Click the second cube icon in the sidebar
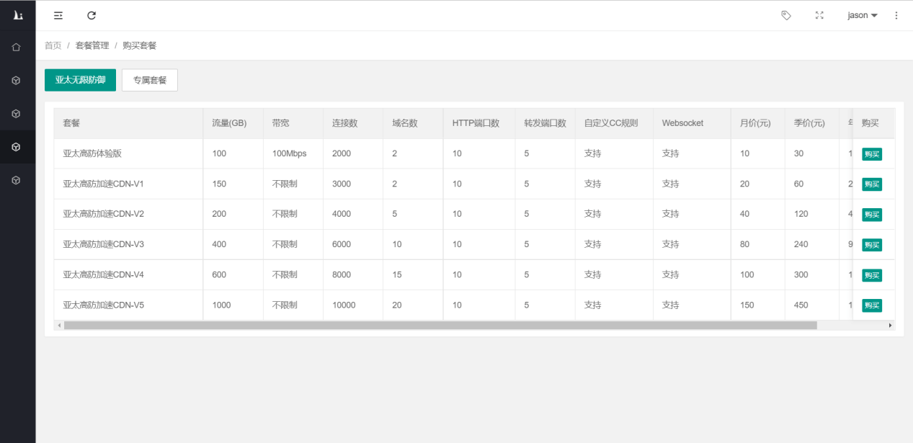The width and height of the screenshot is (913, 443). 16,114
